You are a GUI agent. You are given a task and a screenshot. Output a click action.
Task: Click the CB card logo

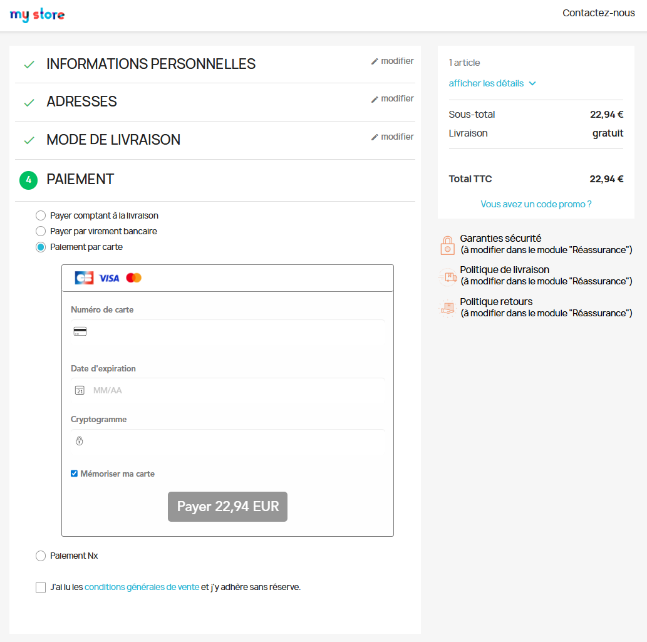click(84, 277)
